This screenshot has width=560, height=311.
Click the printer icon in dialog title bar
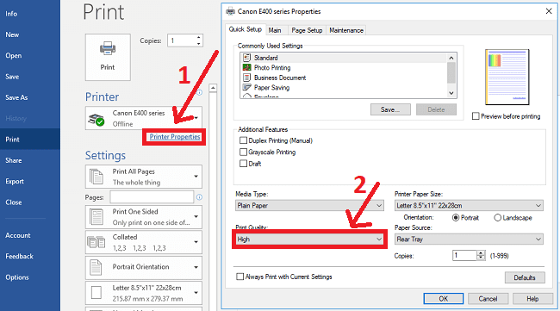point(230,11)
